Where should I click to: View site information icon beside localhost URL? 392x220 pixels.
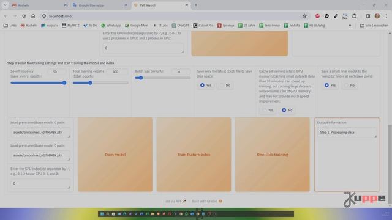tap(44, 16)
